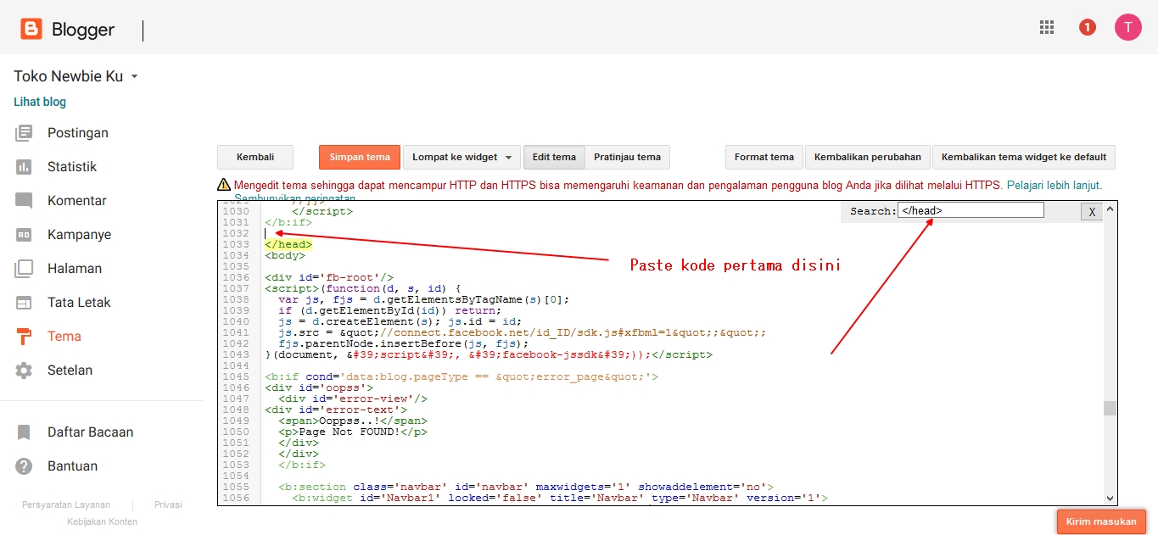Open the Privasi link
Image resolution: width=1158 pixels, height=535 pixels.
[x=168, y=504]
